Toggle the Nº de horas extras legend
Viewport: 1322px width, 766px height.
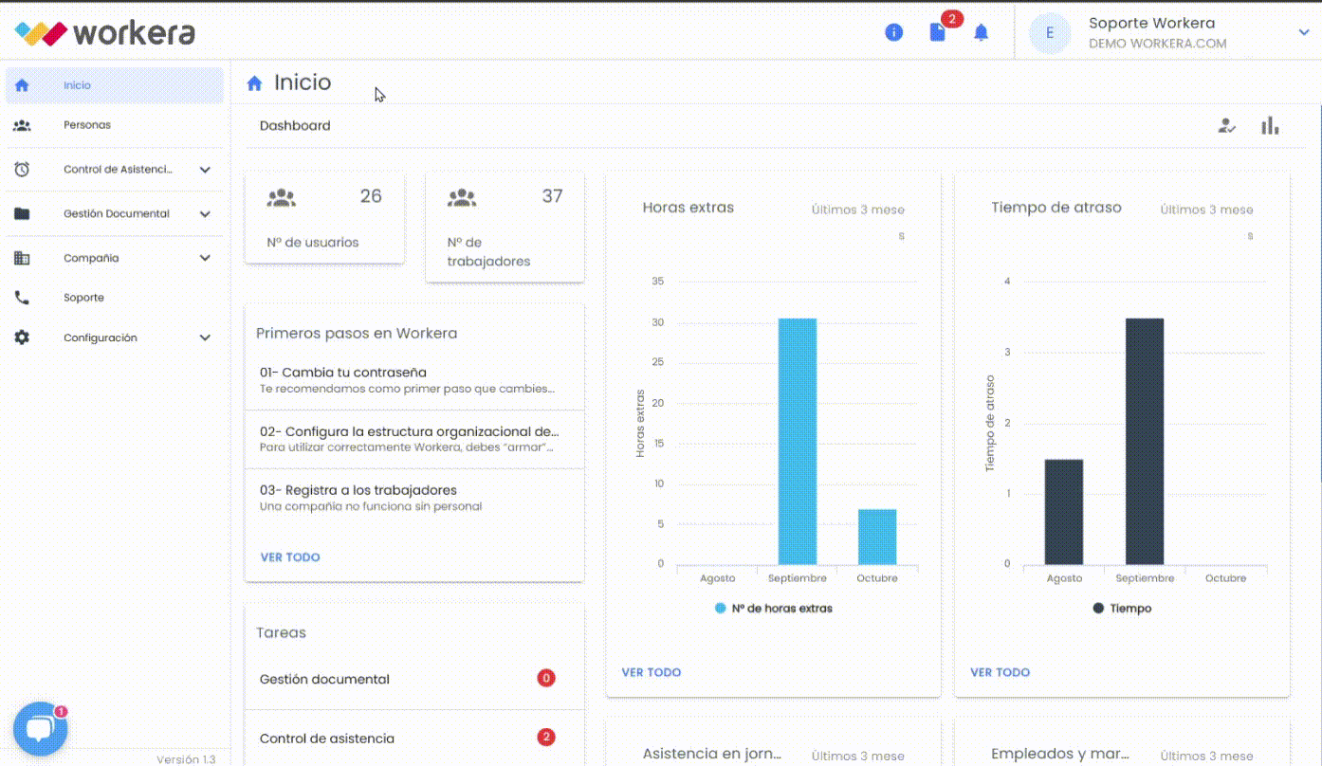(x=773, y=608)
